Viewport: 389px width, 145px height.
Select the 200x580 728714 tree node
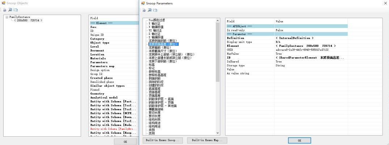(x=28, y=20)
